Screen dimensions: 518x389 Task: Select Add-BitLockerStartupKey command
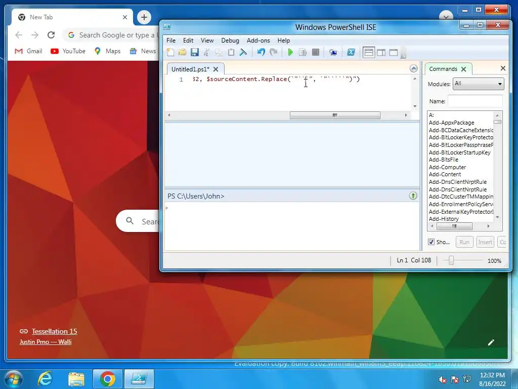[459, 152]
